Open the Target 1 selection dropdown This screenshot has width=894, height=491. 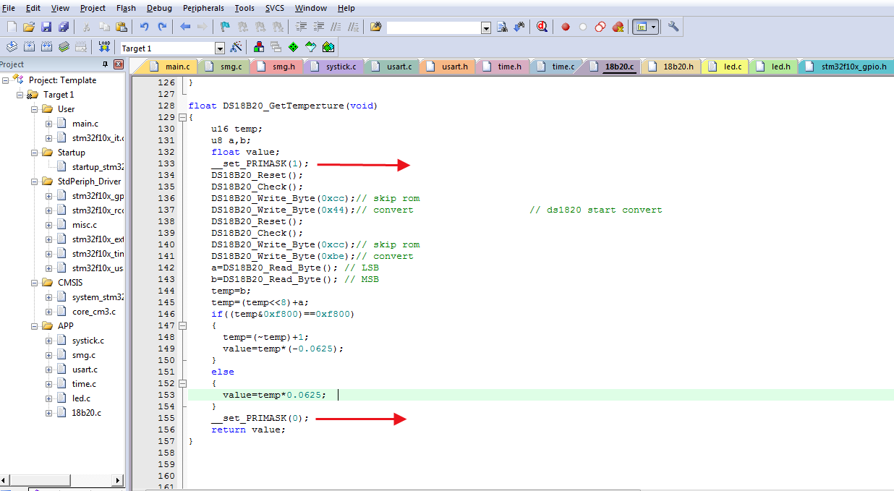tap(220, 48)
